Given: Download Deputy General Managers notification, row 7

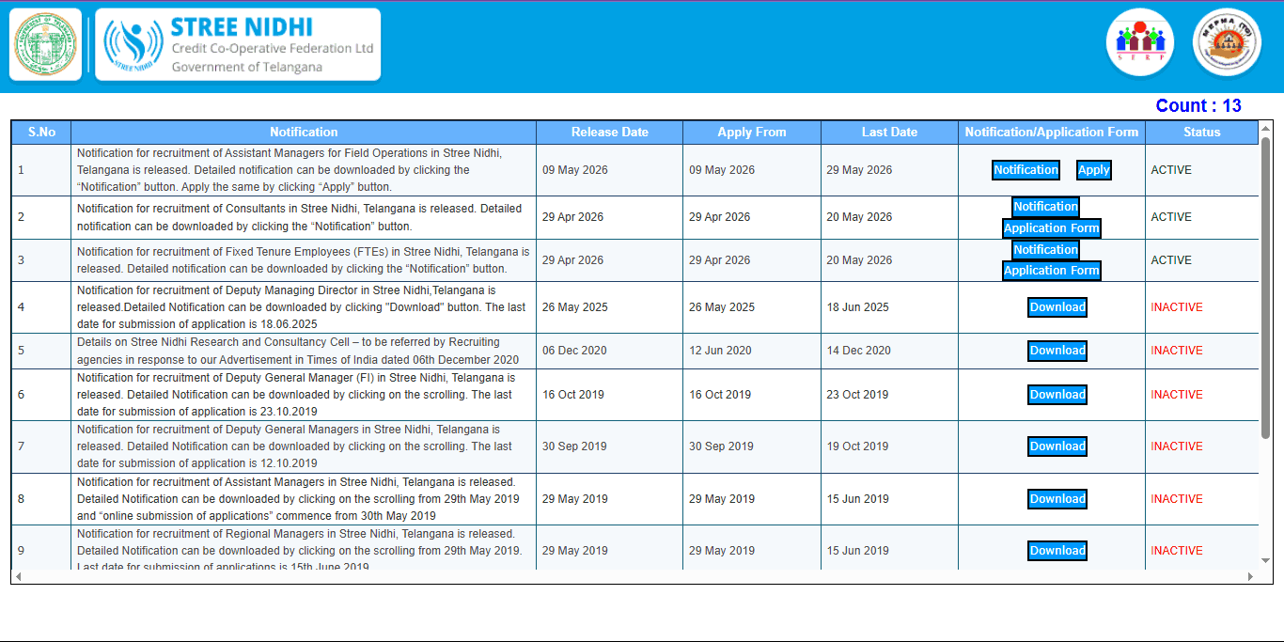Looking at the screenshot, I should click(x=1057, y=446).
